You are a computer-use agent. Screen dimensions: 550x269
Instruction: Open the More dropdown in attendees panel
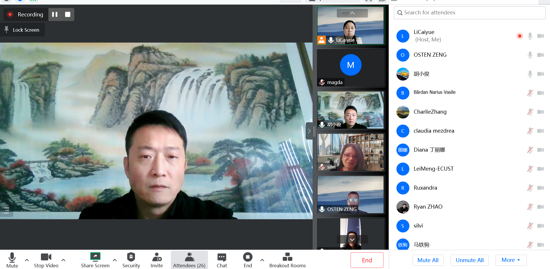[x=511, y=260]
